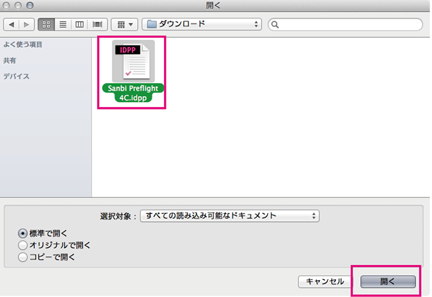Click the よく使う項目 sidebar heading
Viewport: 432px width, 297px height.
point(23,45)
